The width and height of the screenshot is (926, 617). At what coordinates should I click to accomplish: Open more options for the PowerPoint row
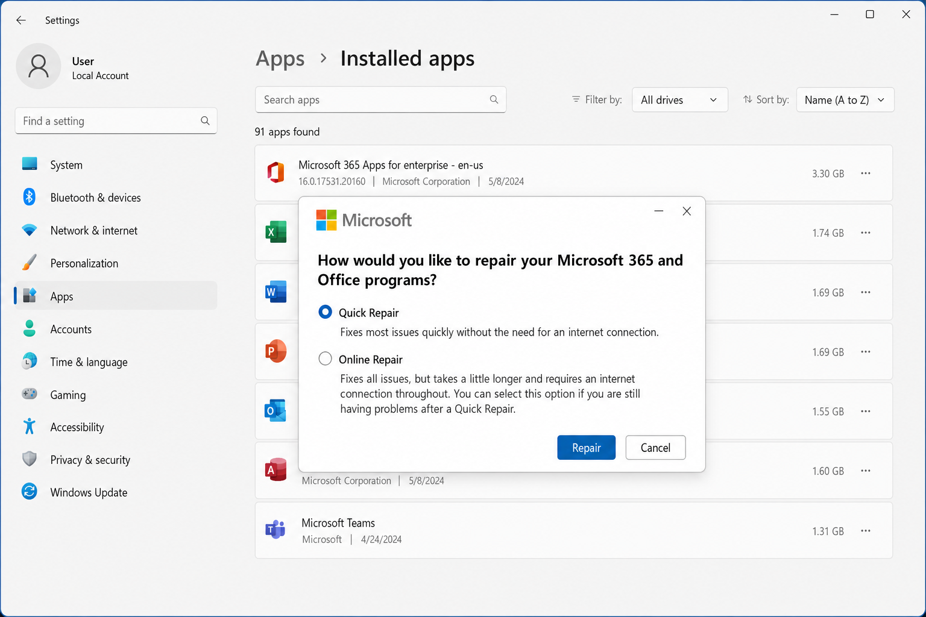(866, 352)
